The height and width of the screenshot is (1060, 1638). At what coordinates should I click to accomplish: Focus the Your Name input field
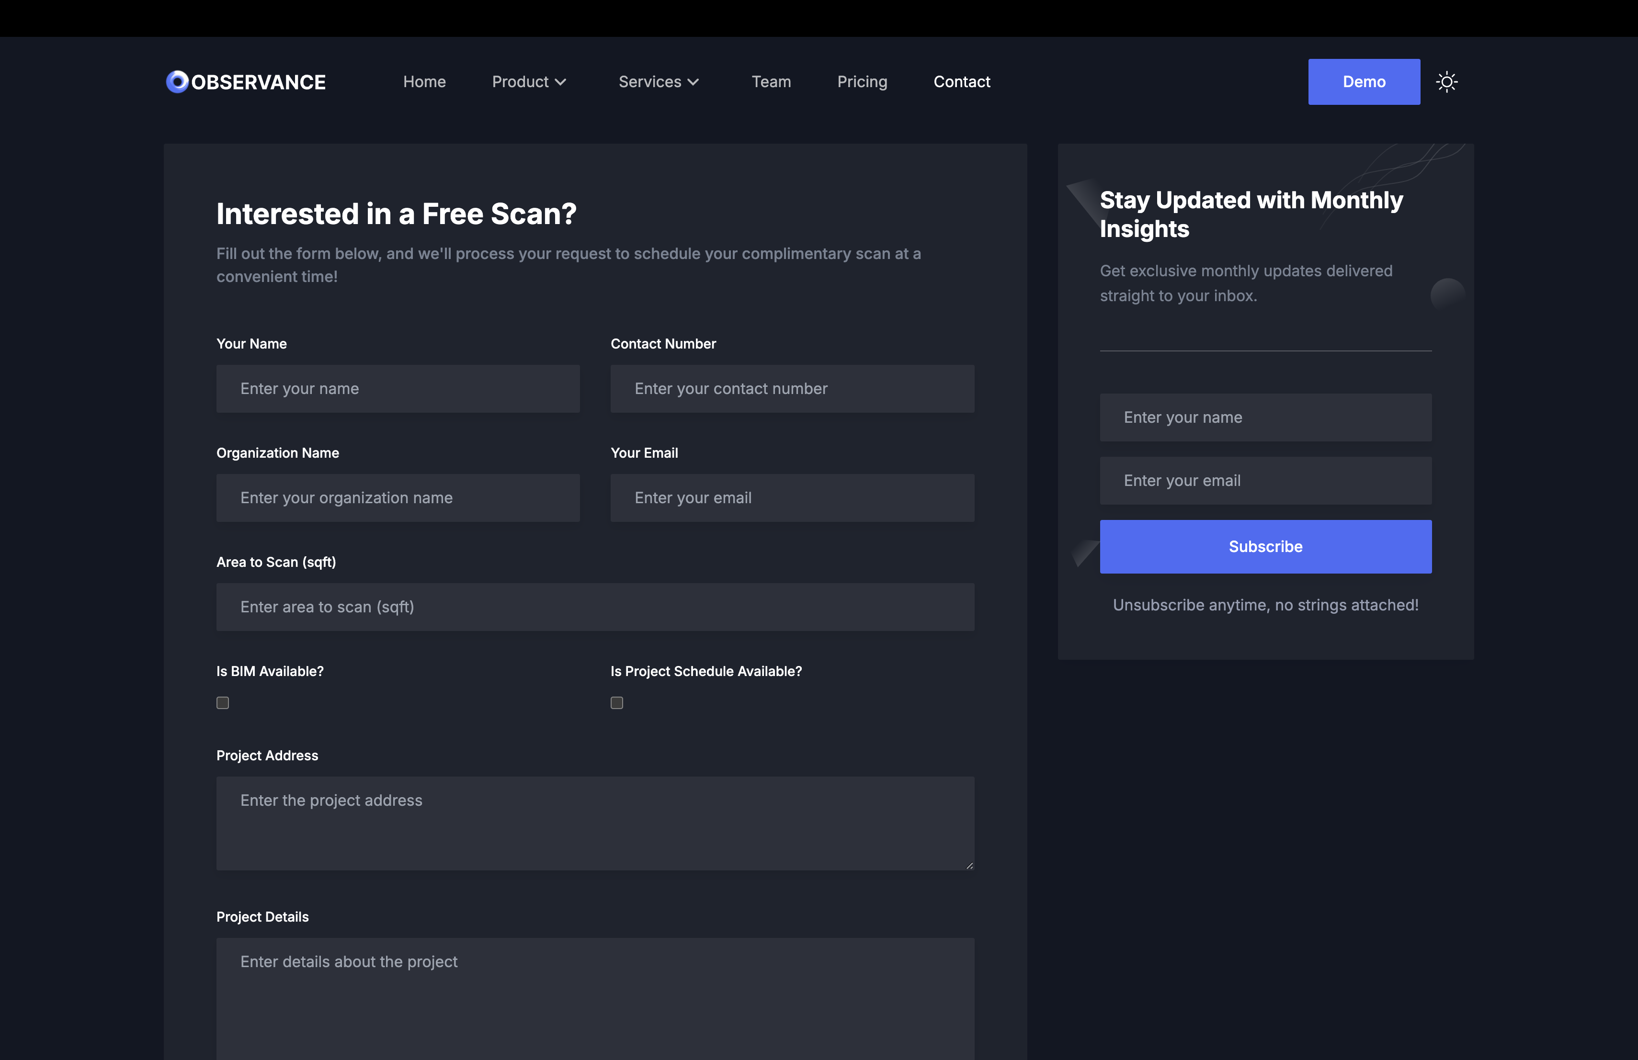click(x=398, y=389)
